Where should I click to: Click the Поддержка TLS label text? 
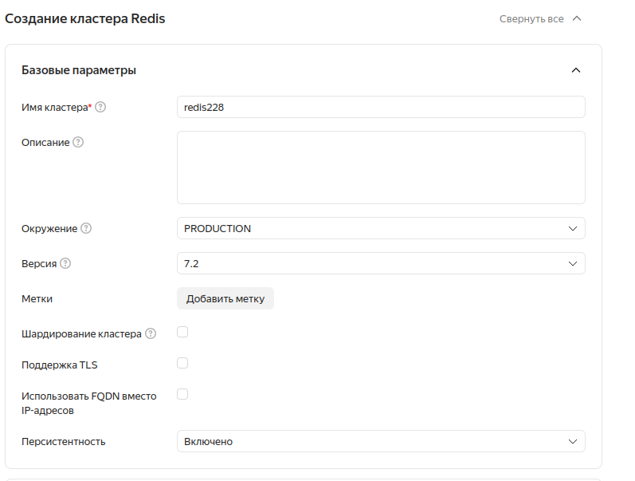pyautogui.click(x=60, y=365)
